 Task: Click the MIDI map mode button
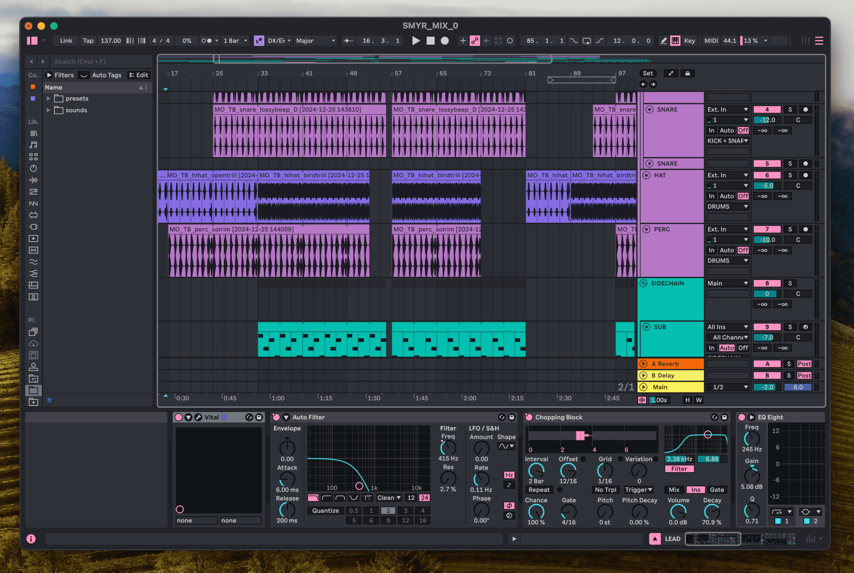(x=711, y=41)
